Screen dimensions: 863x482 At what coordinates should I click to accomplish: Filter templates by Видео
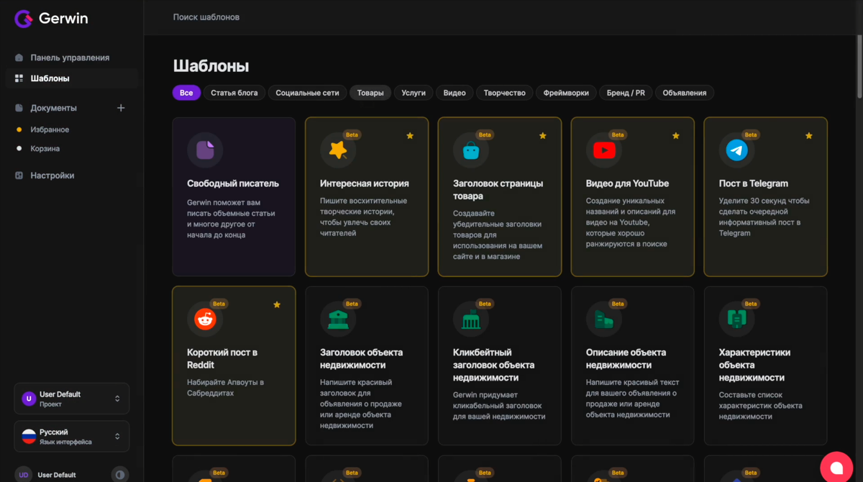click(x=455, y=93)
